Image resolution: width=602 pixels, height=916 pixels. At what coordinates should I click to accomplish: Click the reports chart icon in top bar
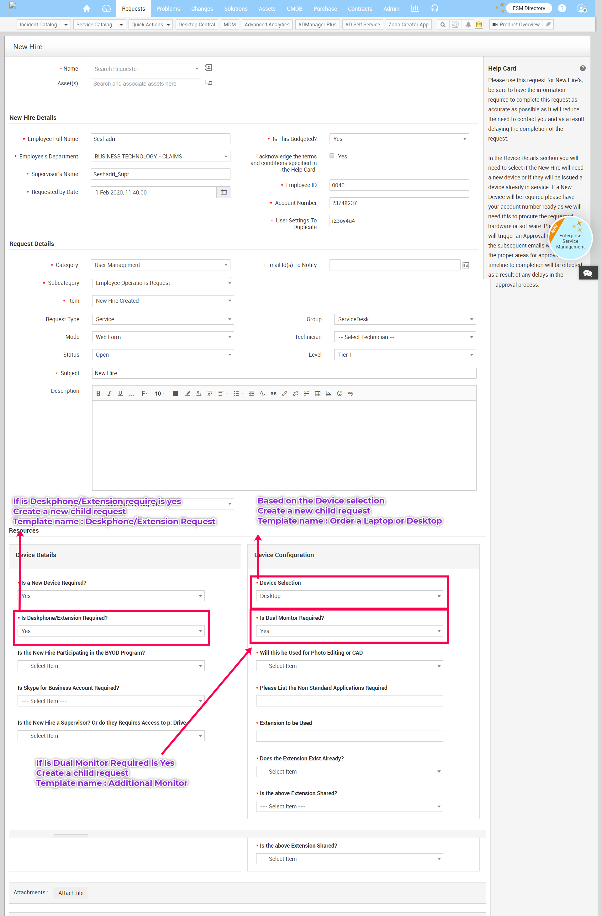click(x=415, y=8)
